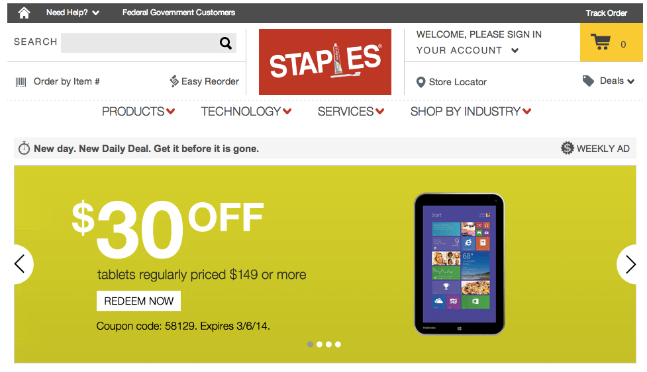
Task: Click the search magnifying glass icon
Action: [x=226, y=44]
